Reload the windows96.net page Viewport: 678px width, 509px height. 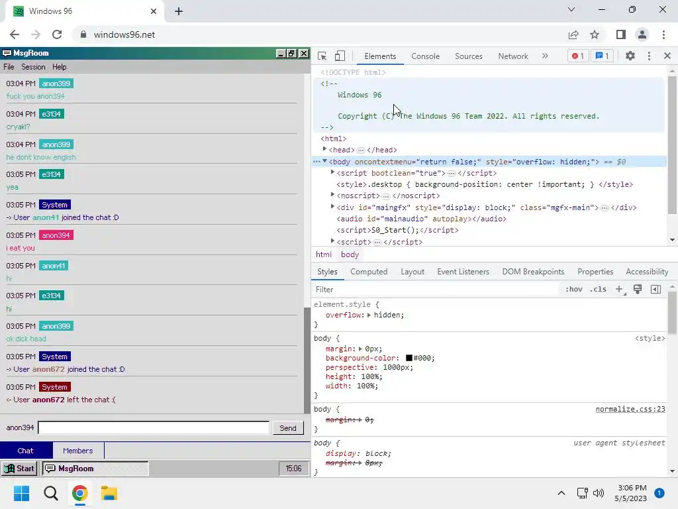coord(57,34)
